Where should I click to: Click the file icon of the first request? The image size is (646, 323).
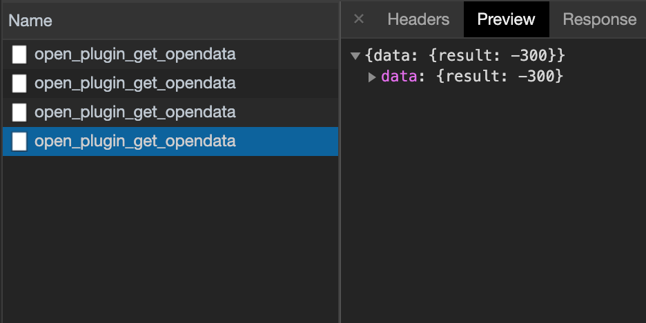(19, 55)
